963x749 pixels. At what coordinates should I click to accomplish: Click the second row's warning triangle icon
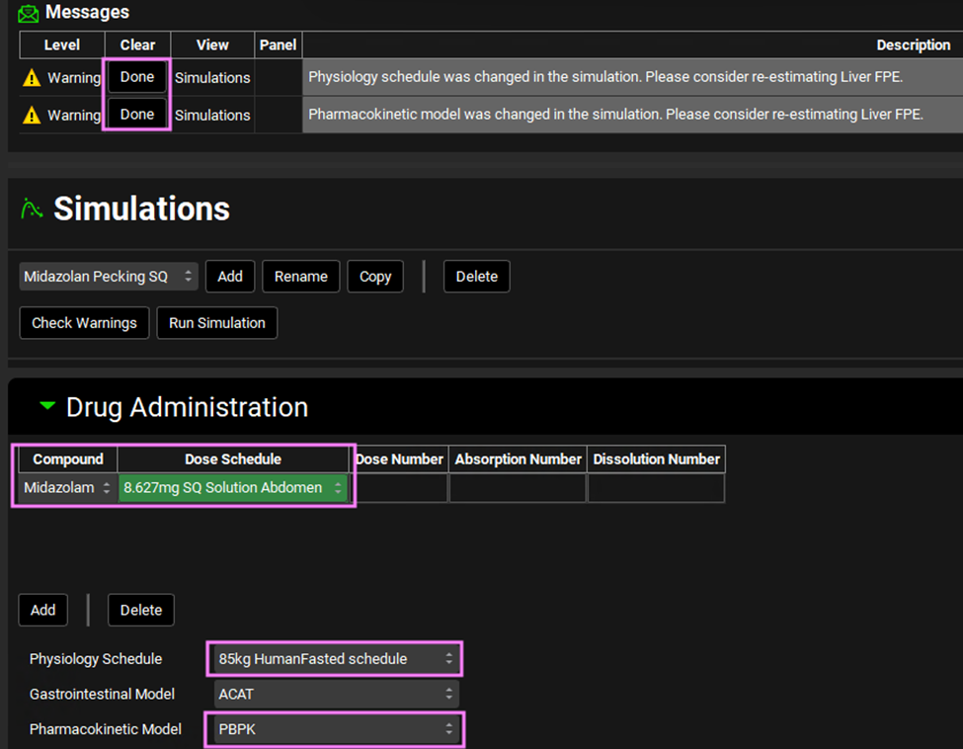(x=32, y=116)
